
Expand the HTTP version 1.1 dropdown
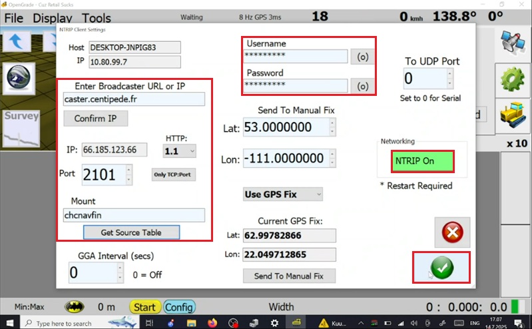coord(180,151)
